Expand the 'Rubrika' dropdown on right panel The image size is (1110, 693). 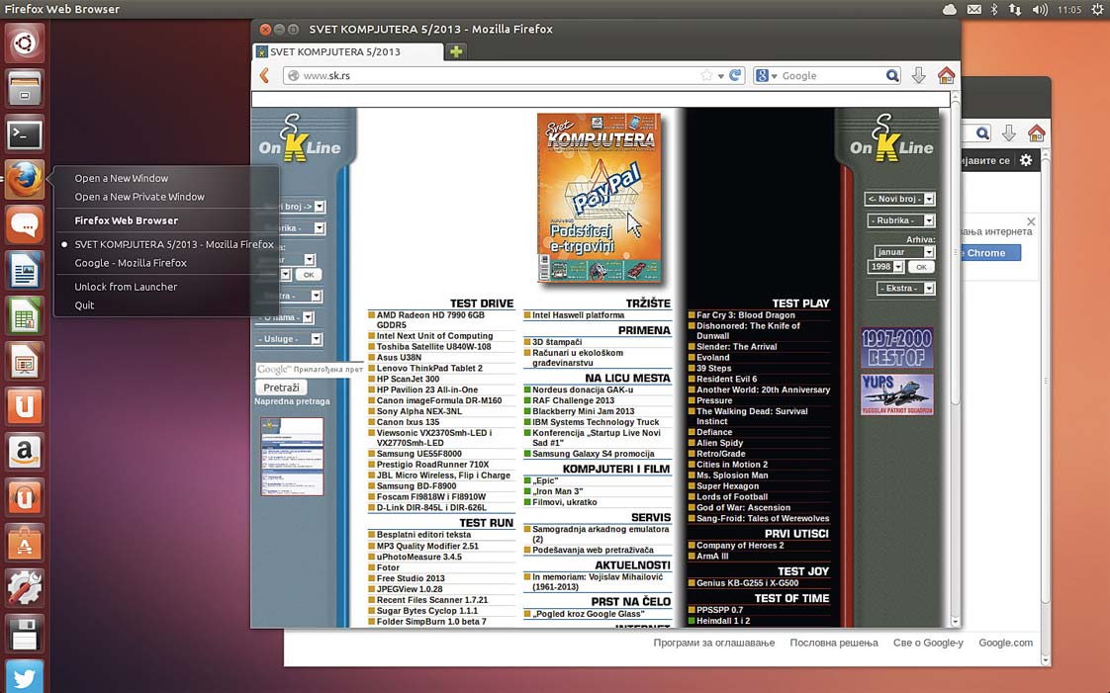[x=900, y=219]
